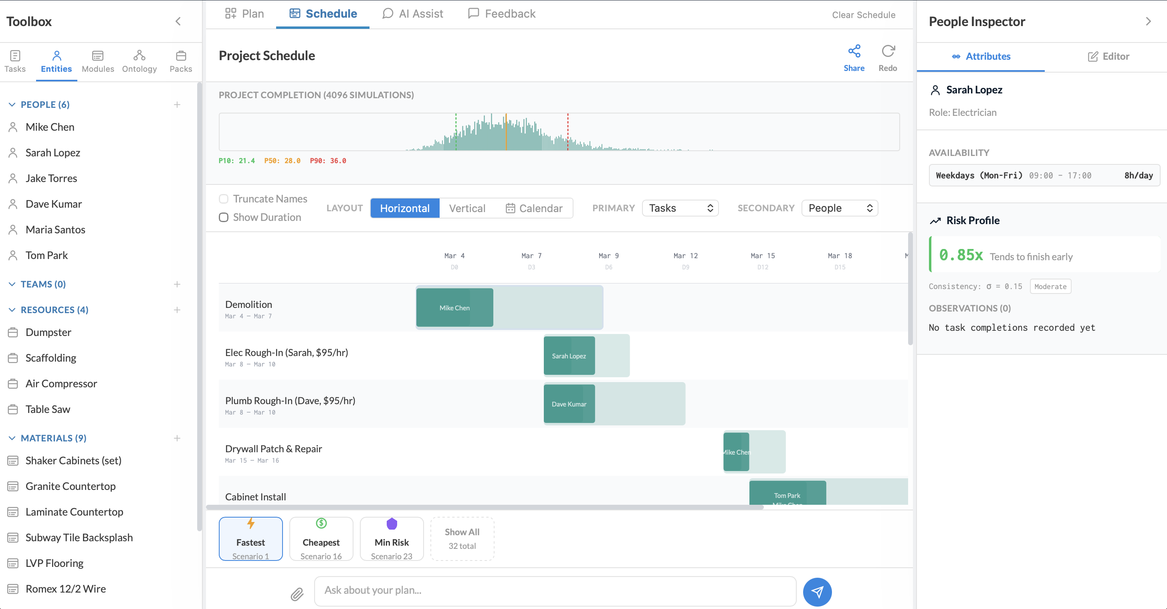Image resolution: width=1167 pixels, height=609 pixels.
Task: Add a new resource with plus icon
Action: tap(177, 310)
